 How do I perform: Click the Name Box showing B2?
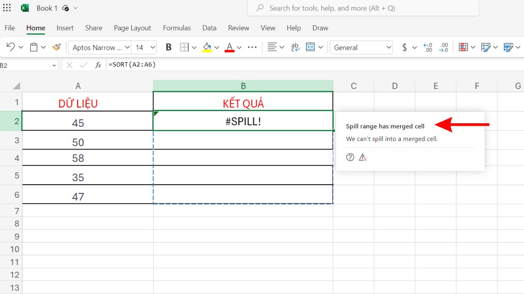[x=25, y=65]
